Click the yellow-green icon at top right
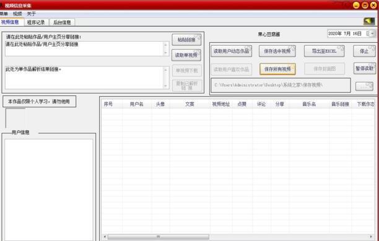The width and height of the screenshot is (379, 241). coord(369,22)
